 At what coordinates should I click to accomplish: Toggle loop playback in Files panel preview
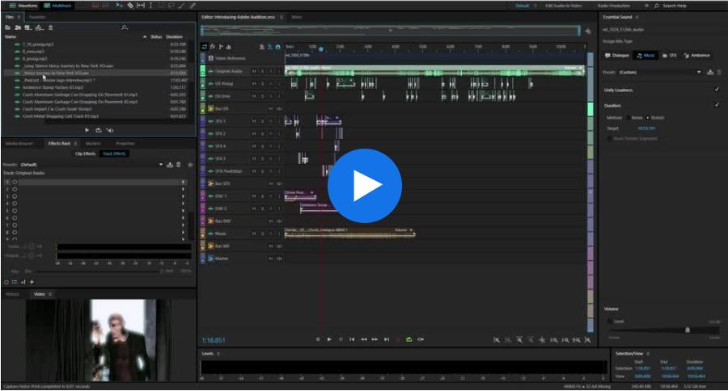pos(99,130)
